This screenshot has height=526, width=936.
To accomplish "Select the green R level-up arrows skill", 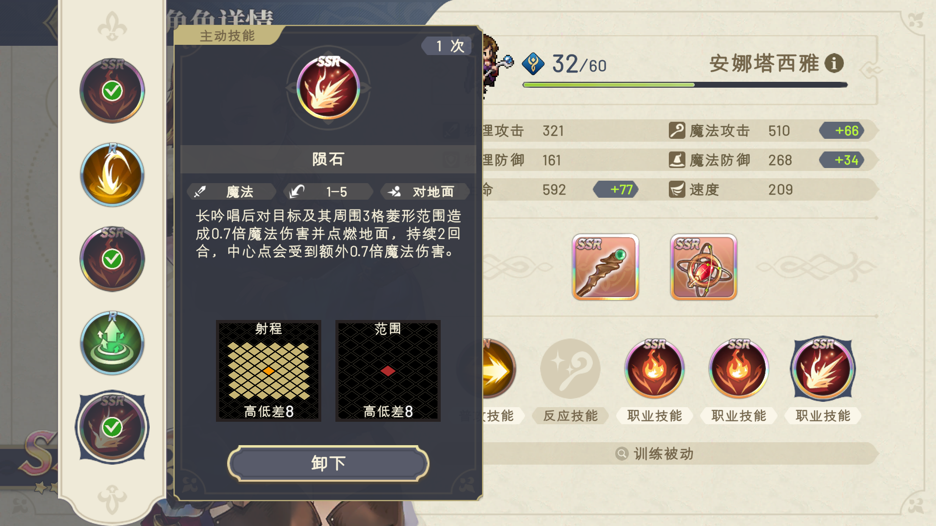I will 112,343.
